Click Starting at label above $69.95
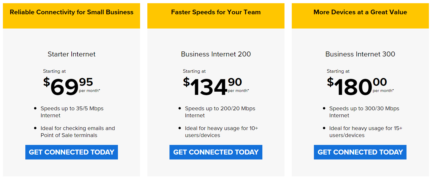This screenshot has width=433, height=181. click(x=54, y=71)
